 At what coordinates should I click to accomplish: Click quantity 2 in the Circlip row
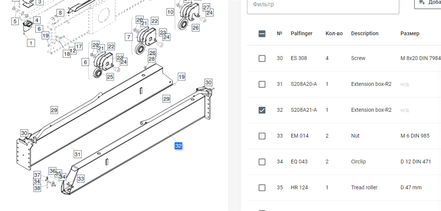point(327,162)
